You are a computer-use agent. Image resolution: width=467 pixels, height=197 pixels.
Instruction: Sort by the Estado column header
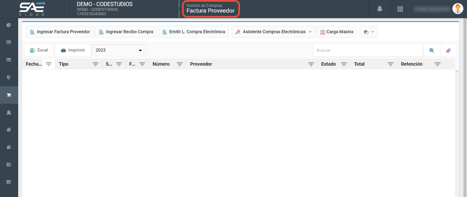[x=328, y=64]
